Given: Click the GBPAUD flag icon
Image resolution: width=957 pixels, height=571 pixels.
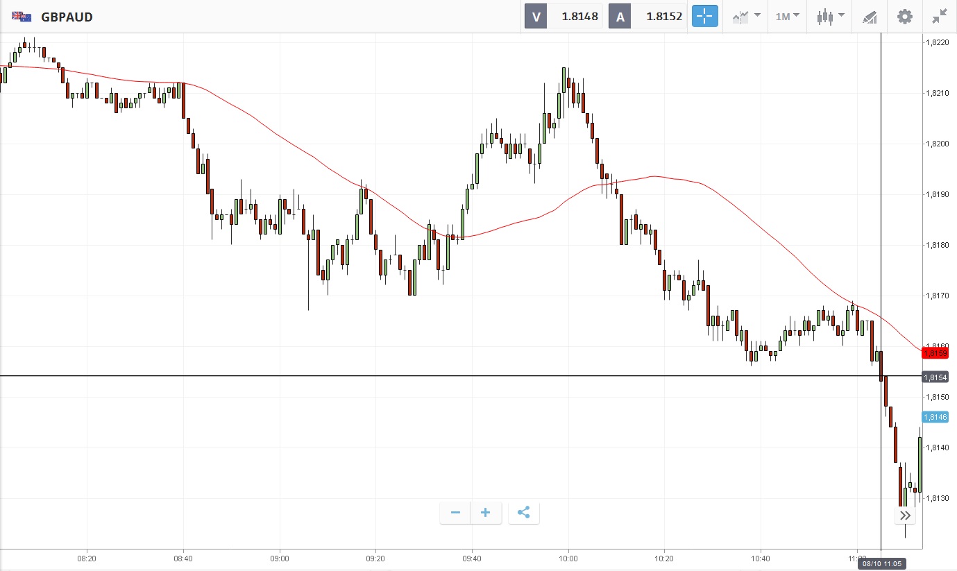Looking at the screenshot, I should (x=22, y=17).
